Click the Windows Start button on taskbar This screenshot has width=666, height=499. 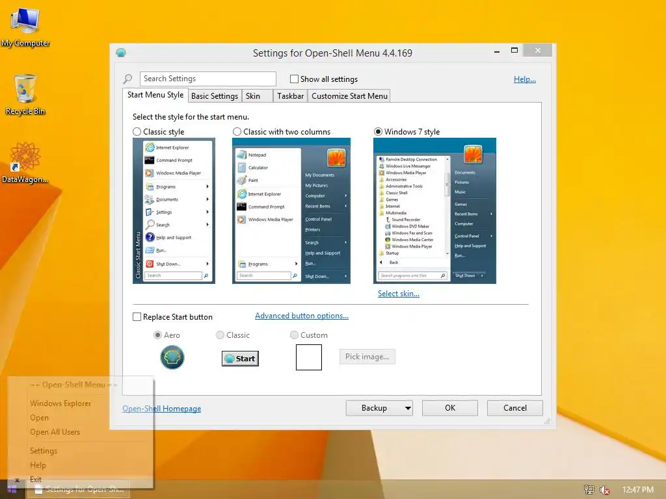(12, 489)
